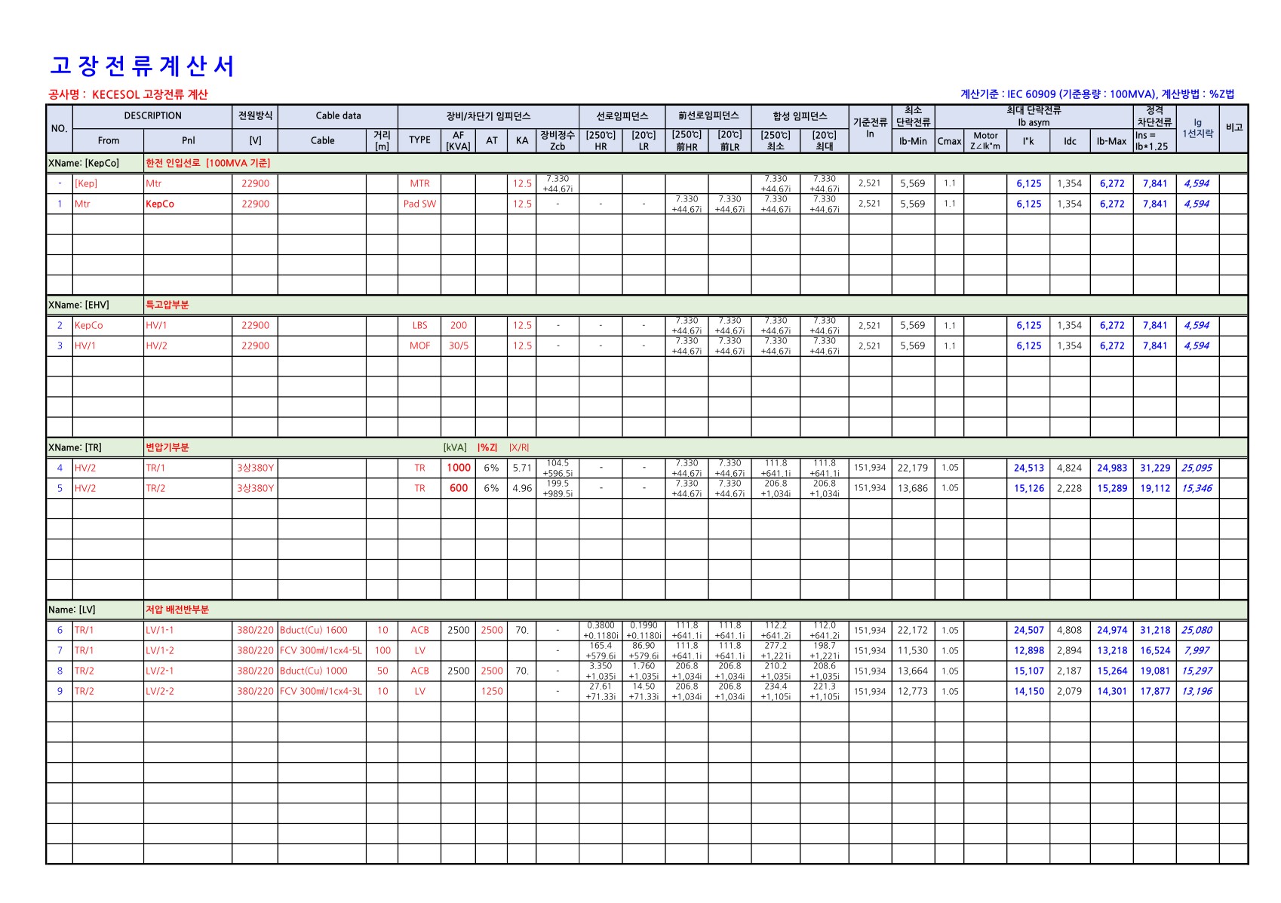The height and width of the screenshot is (903, 1281).
Task: Click the 3상380Y cell for TR/1
Action: coord(255,468)
